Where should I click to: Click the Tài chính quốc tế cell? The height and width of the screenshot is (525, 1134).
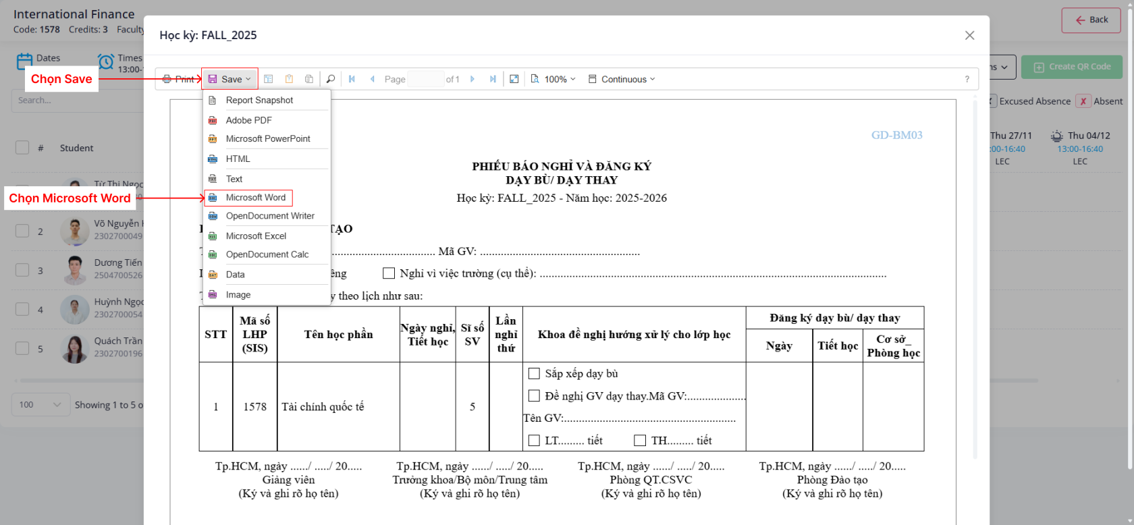click(x=338, y=407)
